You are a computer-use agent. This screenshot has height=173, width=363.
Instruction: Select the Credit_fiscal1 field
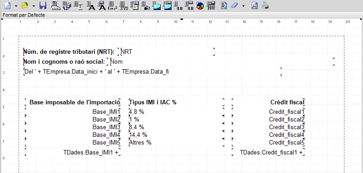[268, 112]
